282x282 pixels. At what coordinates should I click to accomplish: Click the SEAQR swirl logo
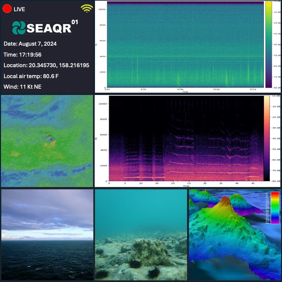[19, 28]
